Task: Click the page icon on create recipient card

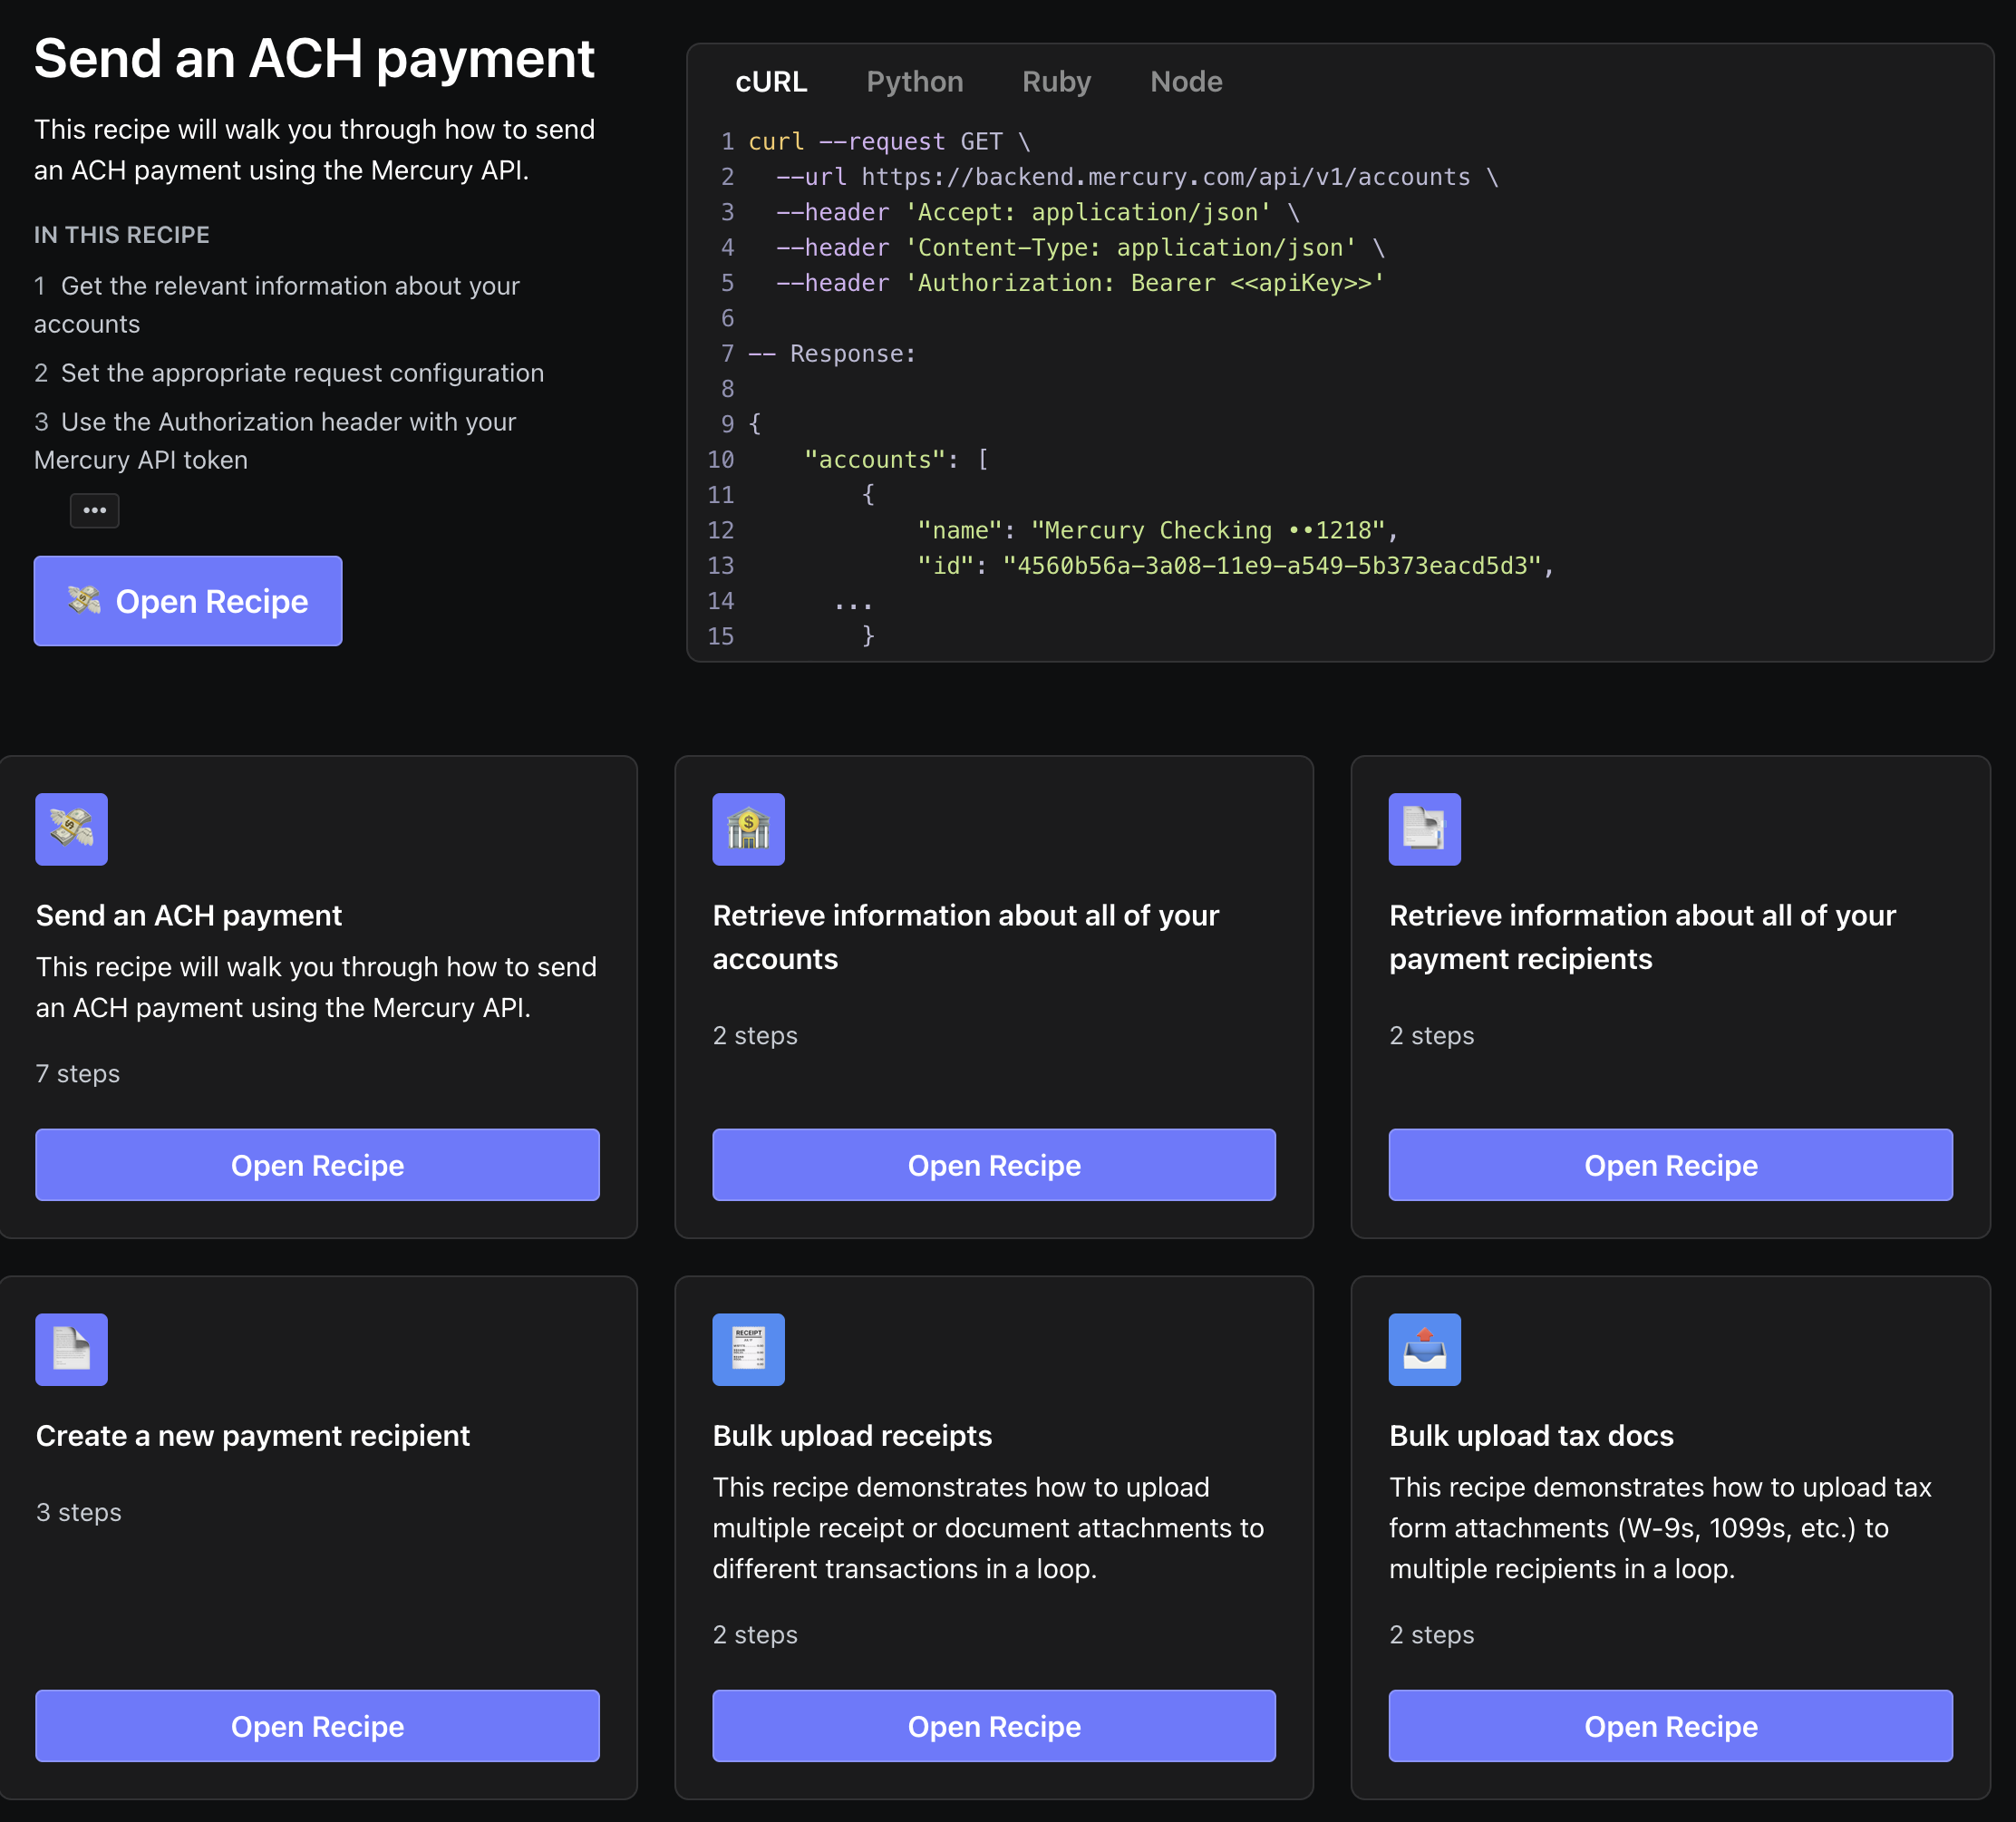Action: point(71,1349)
